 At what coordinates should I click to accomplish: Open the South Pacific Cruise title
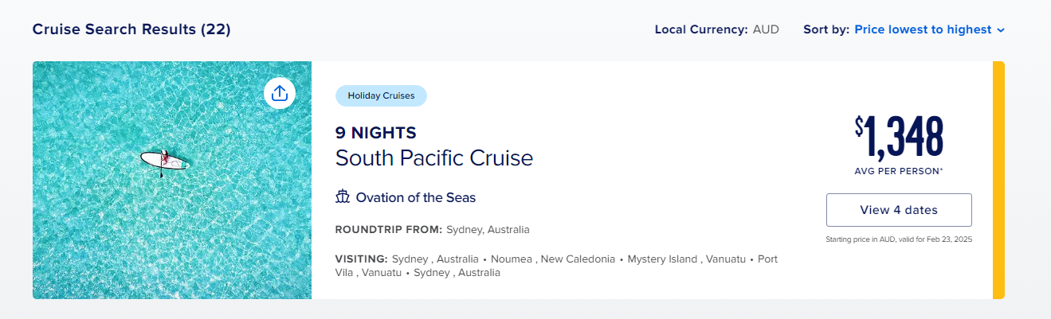[434, 158]
